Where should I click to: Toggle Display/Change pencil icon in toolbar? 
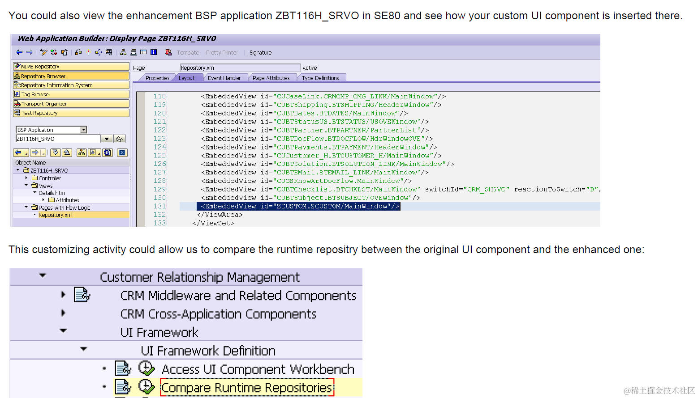[x=43, y=52]
